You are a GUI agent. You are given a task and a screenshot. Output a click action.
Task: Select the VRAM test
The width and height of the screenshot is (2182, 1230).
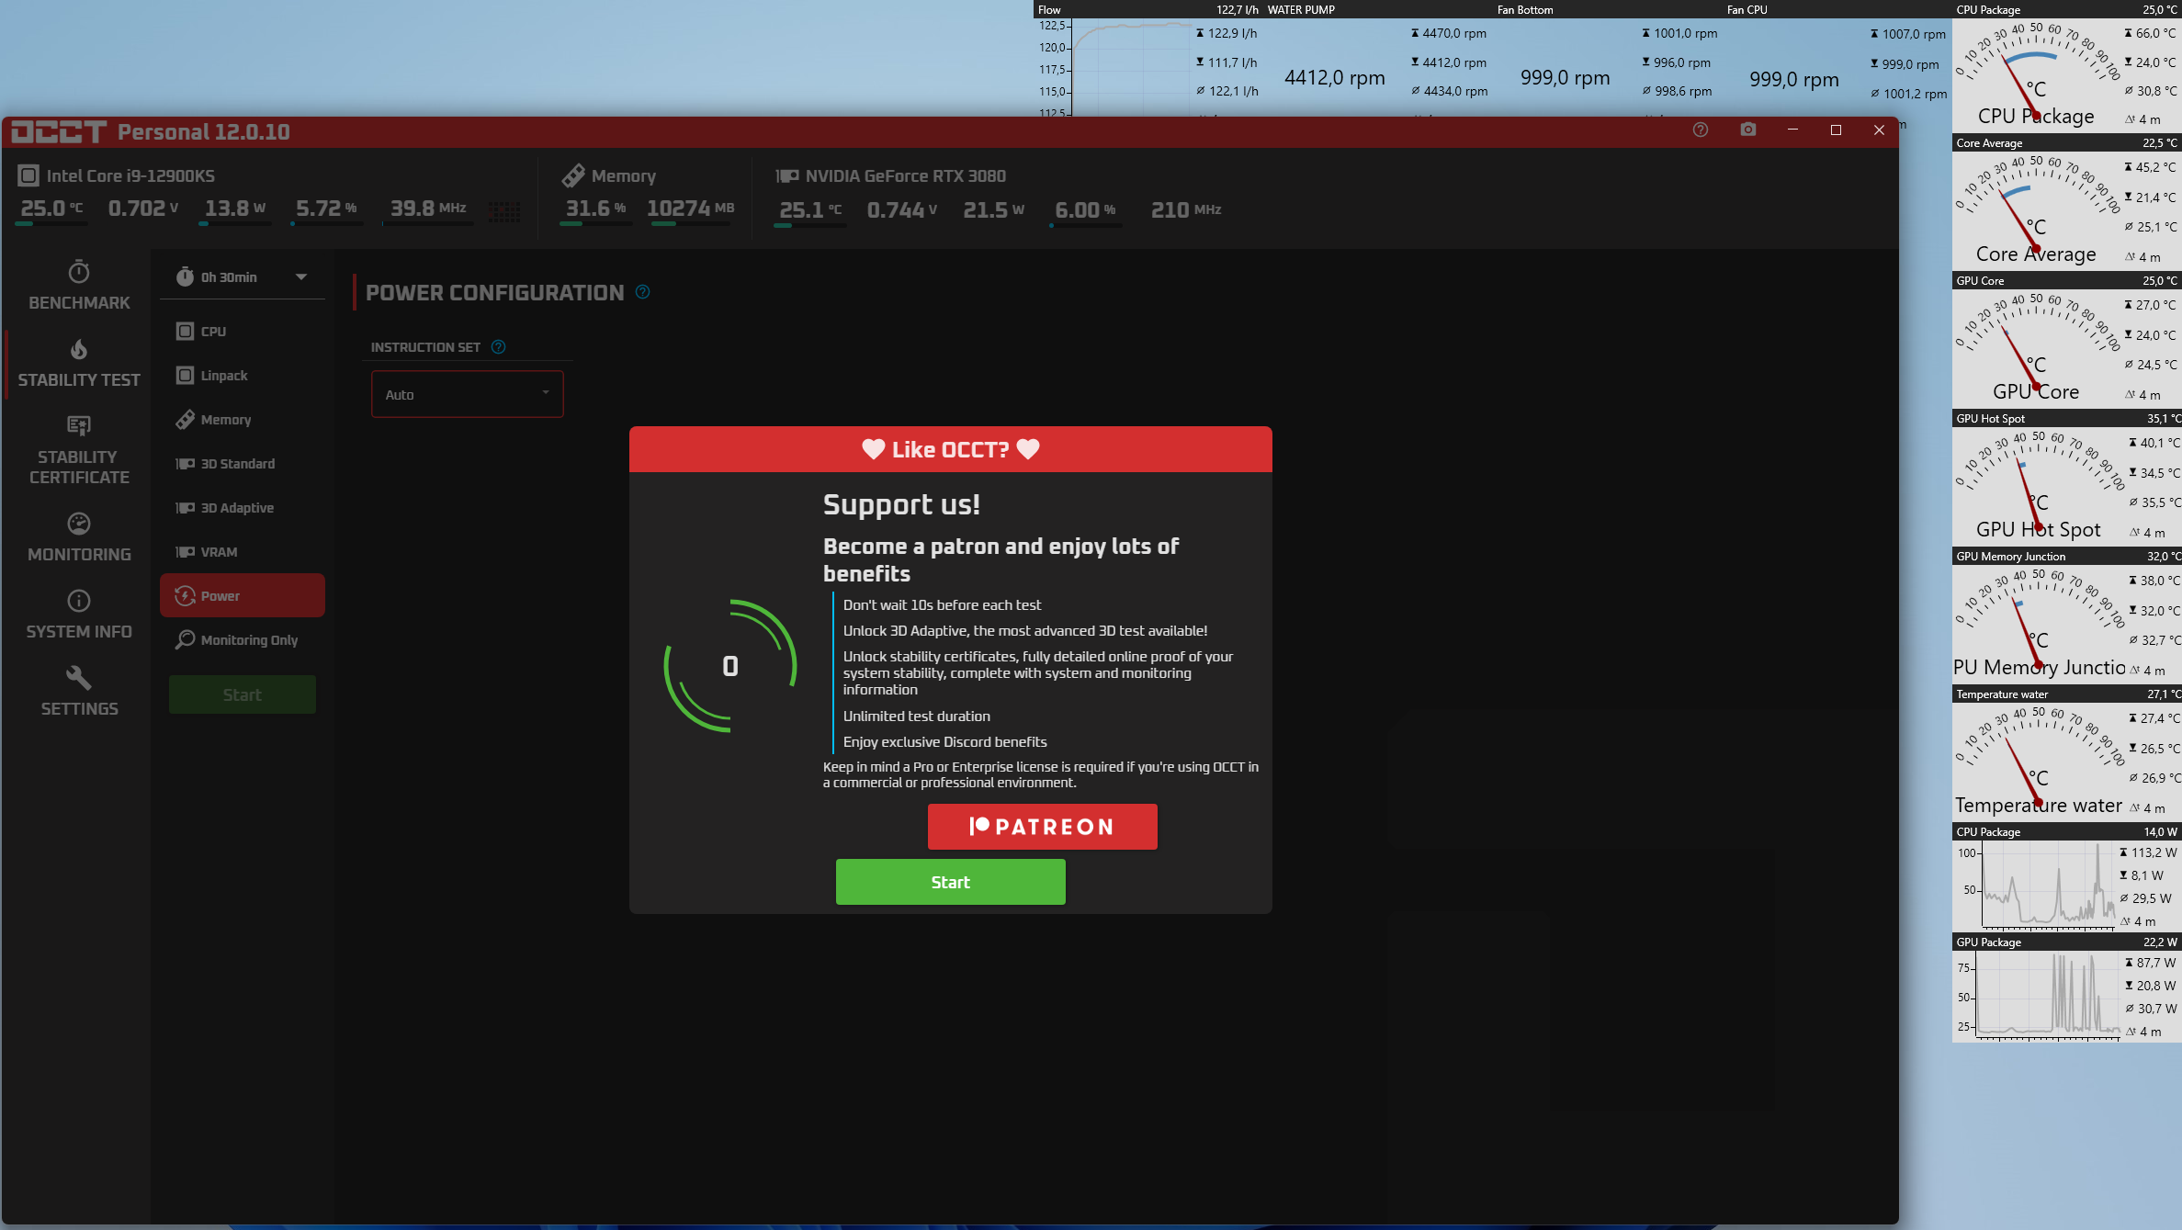point(219,552)
